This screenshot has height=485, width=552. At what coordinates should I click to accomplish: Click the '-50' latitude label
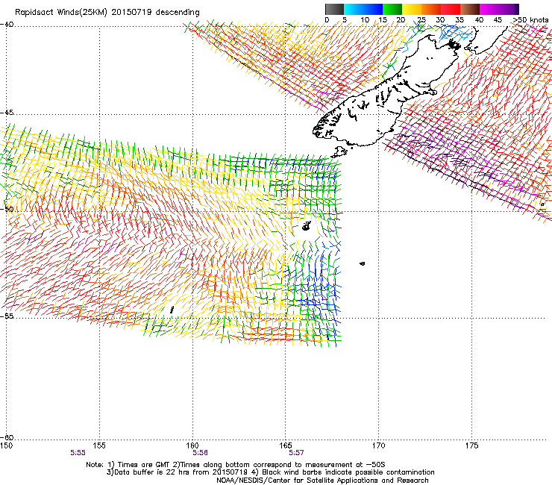tap(7, 209)
